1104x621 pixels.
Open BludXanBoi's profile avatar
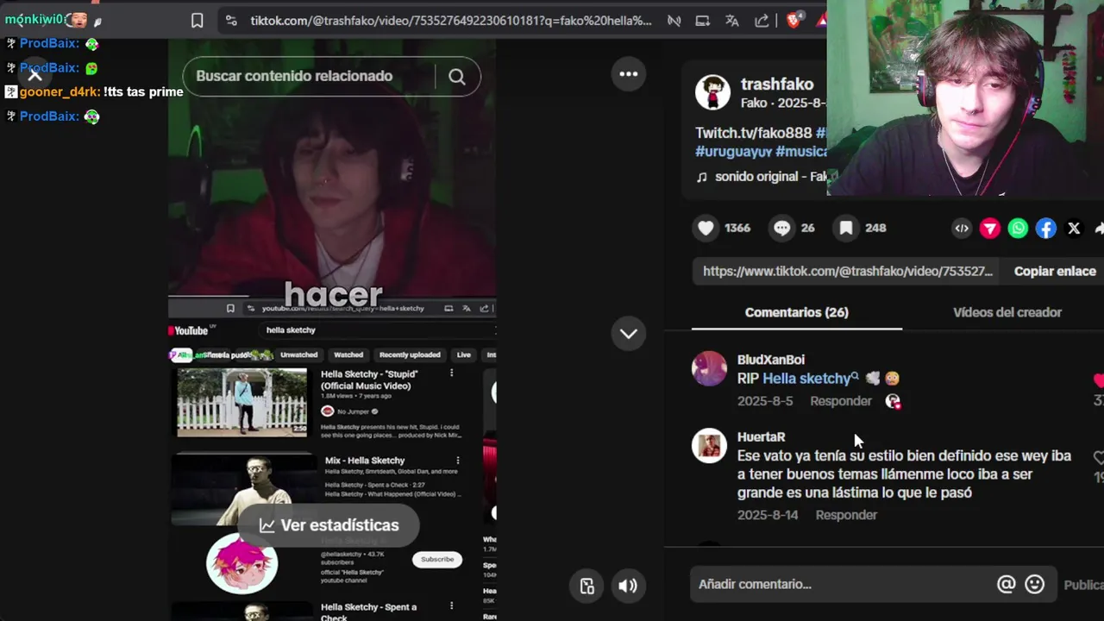709,368
